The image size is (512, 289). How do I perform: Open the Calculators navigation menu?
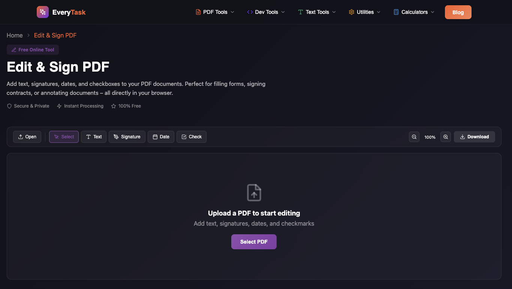coord(414,12)
